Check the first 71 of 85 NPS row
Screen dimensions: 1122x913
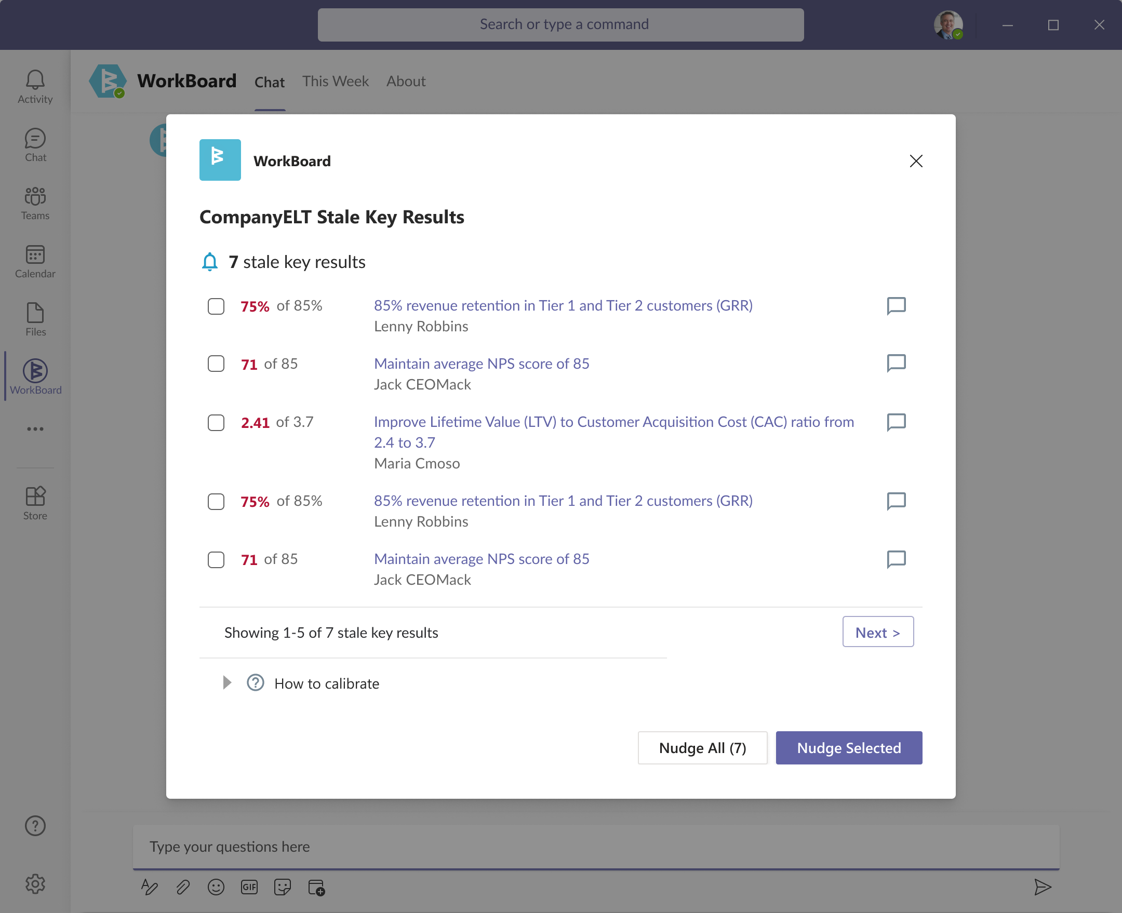click(216, 364)
